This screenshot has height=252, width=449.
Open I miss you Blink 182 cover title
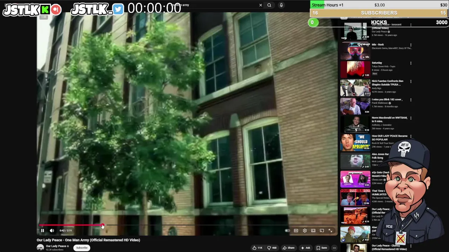387,99
